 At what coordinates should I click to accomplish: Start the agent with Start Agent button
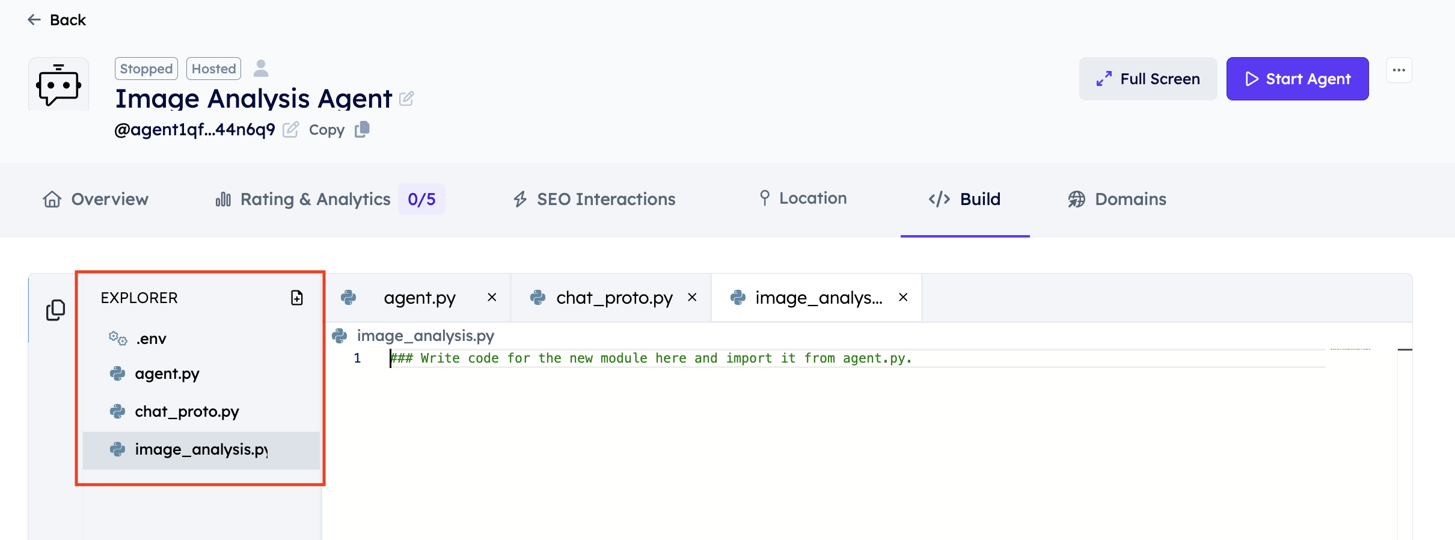tap(1297, 79)
